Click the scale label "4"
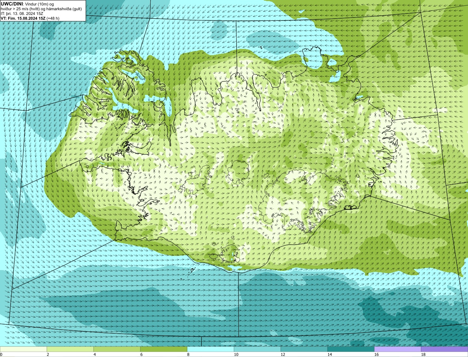The image size is (468, 357). 95,354
